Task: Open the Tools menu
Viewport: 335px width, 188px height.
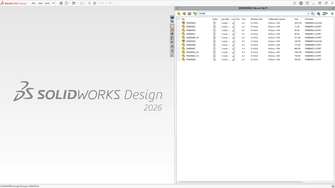Action: point(47,3)
